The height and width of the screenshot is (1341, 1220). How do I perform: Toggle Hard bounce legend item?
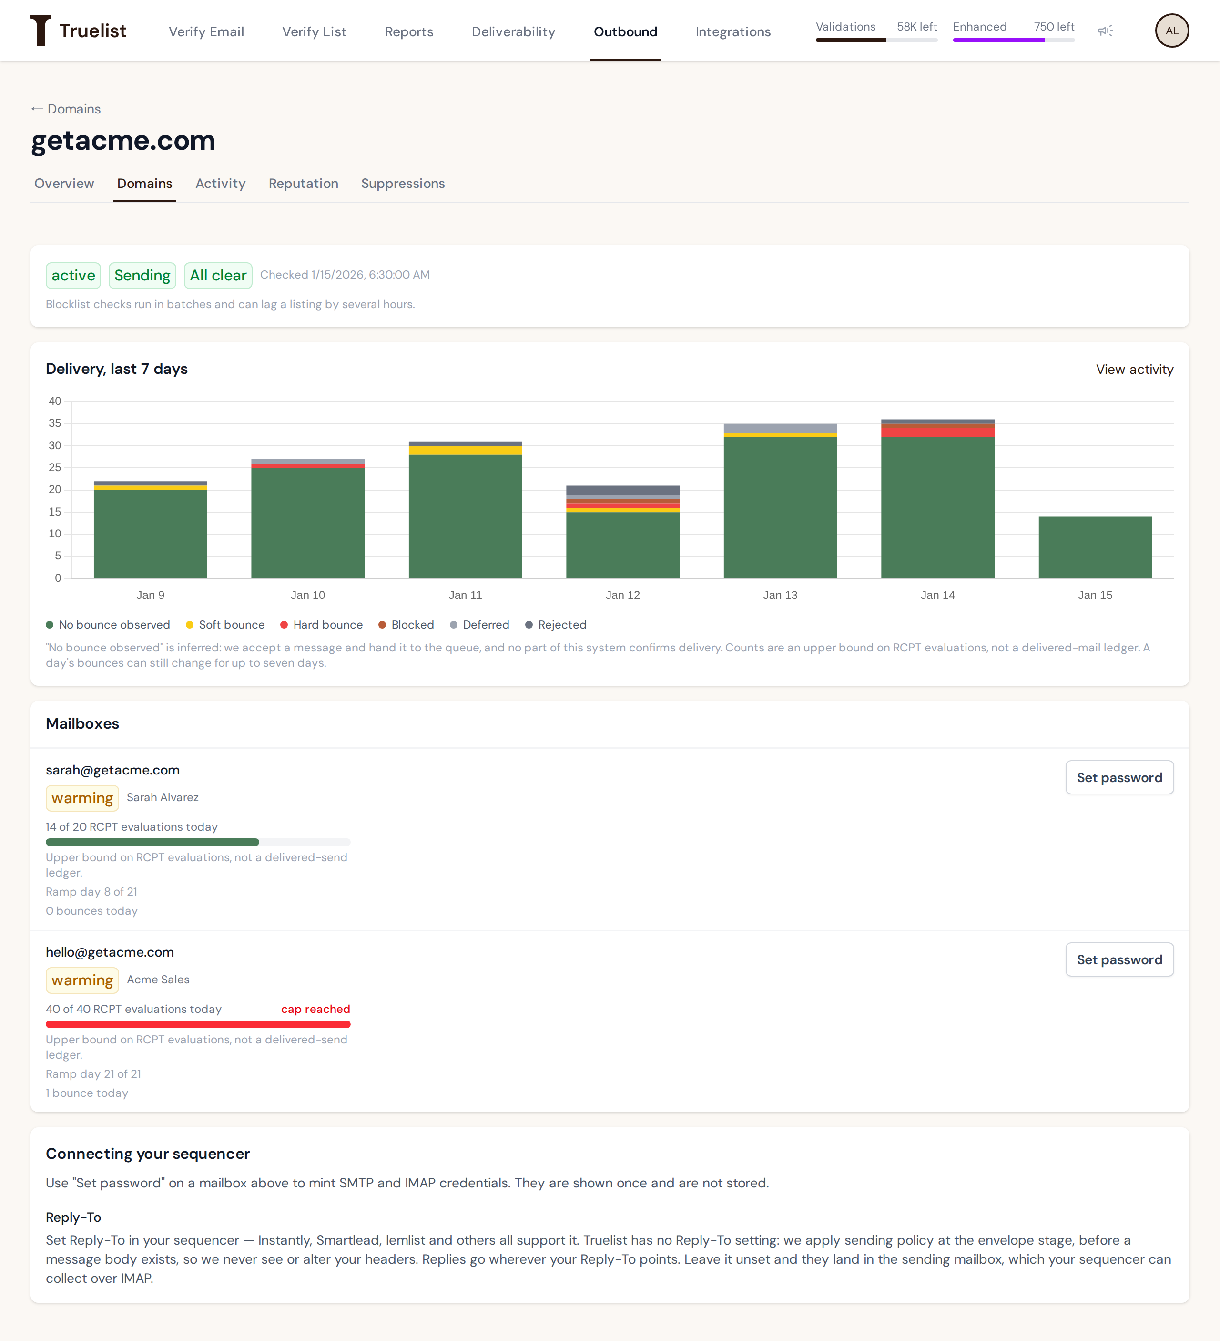[321, 625]
